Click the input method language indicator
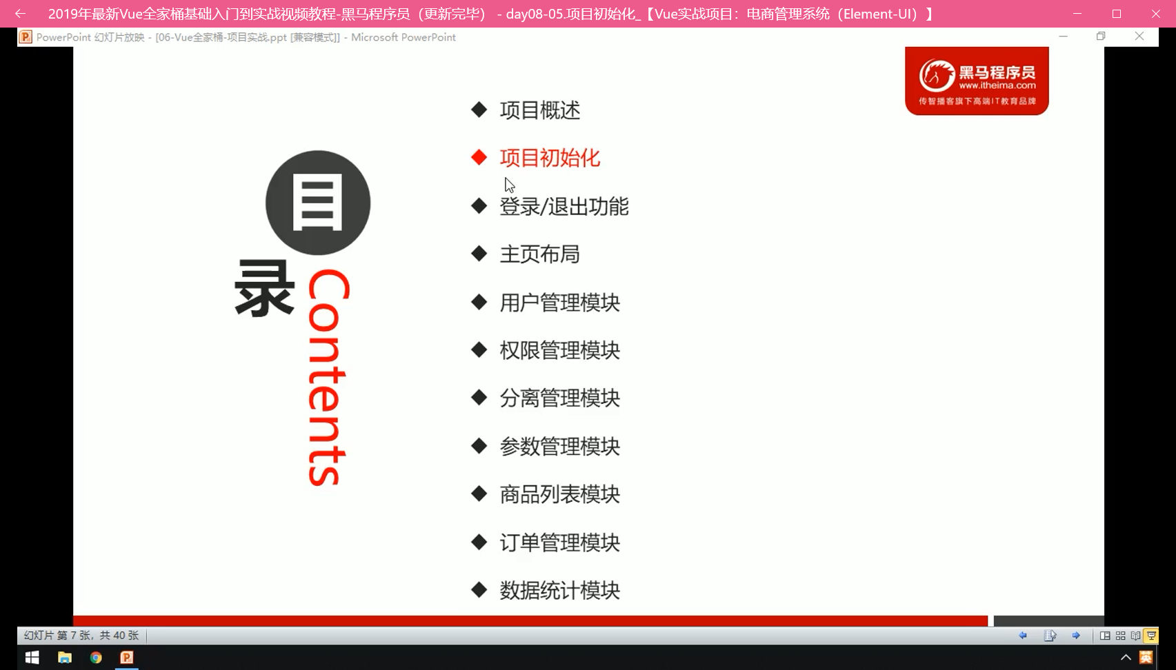The image size is (1176, 670). (x=1146, y=658)
